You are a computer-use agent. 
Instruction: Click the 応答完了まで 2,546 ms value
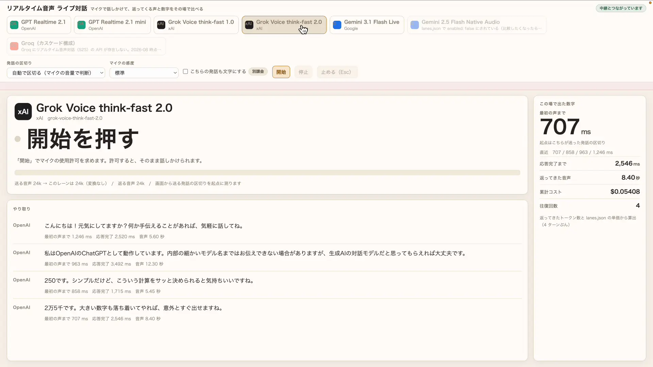[627, 163]
